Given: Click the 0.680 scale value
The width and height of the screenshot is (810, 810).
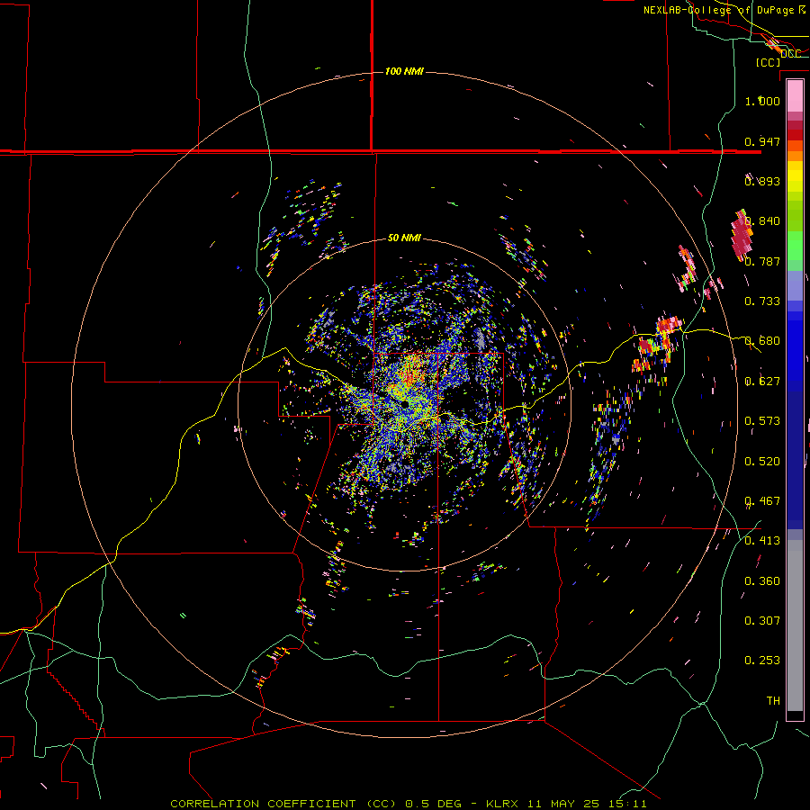Looking at the screenshot, I should [762, 341].
